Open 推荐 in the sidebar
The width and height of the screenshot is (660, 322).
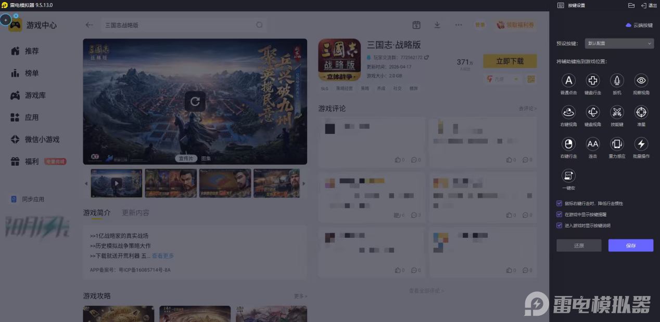click(x=25, y=51)
